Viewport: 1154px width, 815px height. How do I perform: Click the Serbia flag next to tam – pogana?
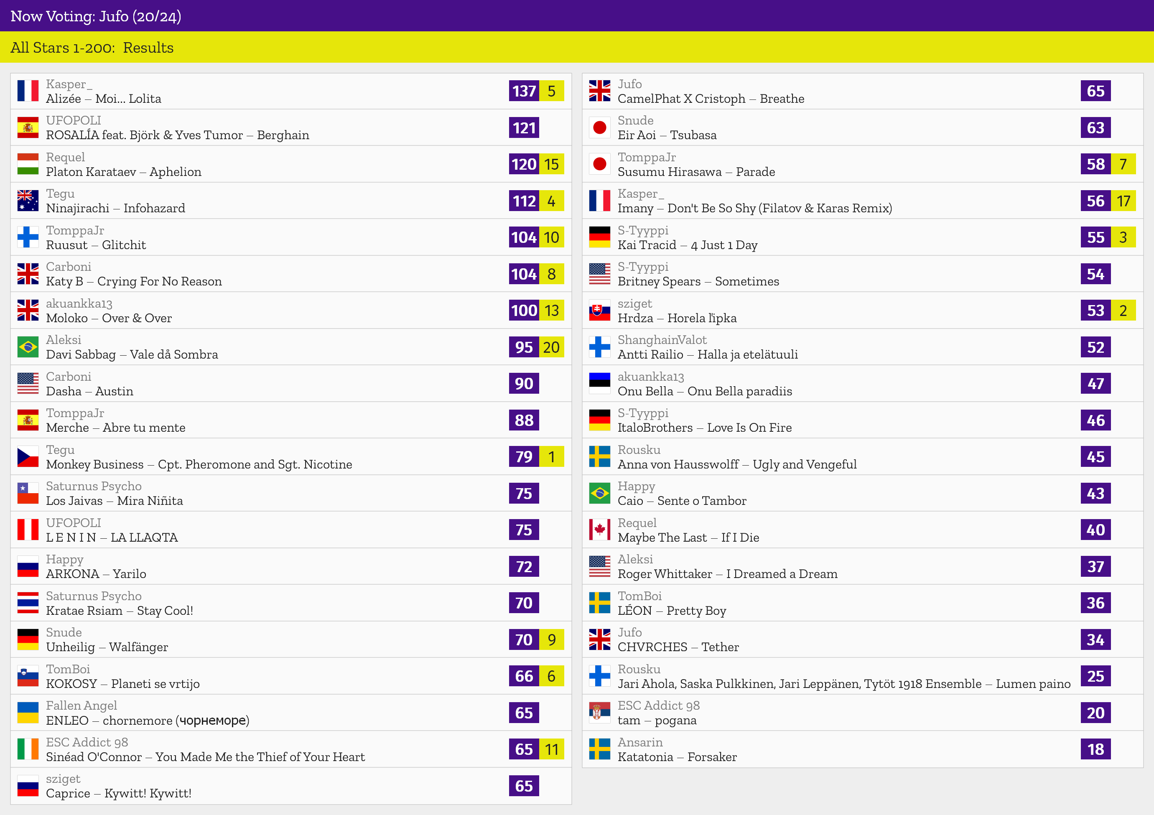pyautogui.click(x=600, y=713)
